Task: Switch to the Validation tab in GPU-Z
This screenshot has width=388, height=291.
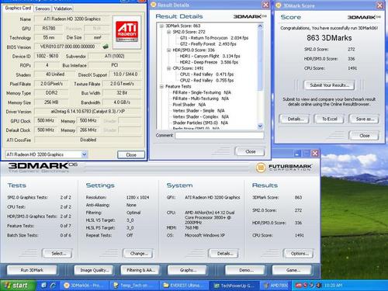Action: click(x=63, y=9)
